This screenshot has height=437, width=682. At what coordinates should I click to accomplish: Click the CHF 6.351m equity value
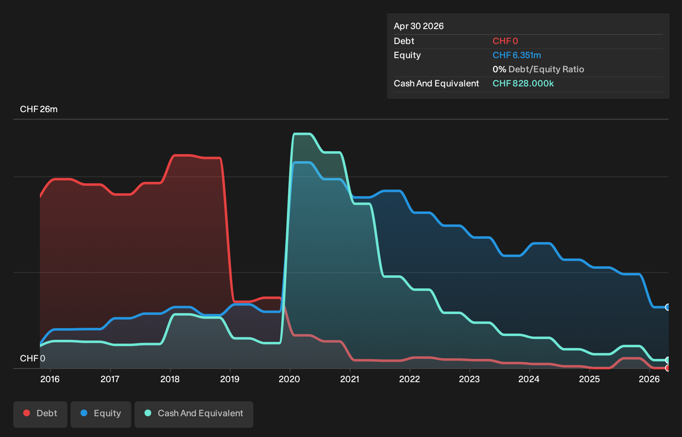tap(517, 55)
